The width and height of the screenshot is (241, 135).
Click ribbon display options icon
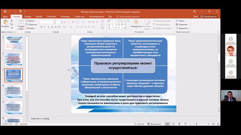point(194,12)
